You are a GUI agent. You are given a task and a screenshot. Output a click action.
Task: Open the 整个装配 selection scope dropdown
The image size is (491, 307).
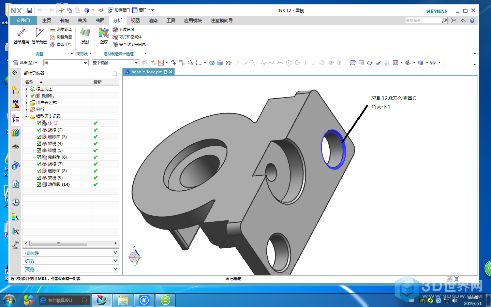(116, 63)
